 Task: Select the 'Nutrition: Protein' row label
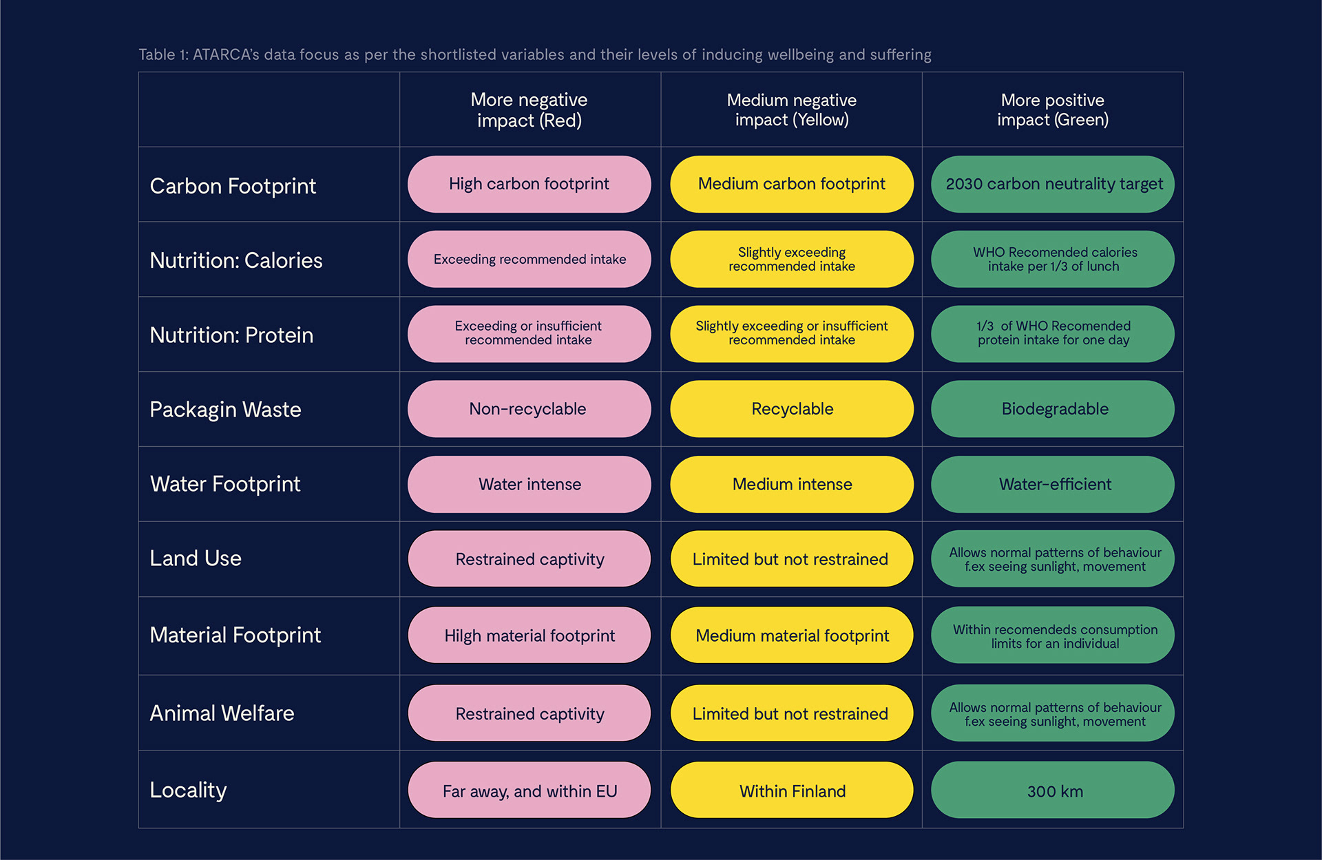pos(231,335)
